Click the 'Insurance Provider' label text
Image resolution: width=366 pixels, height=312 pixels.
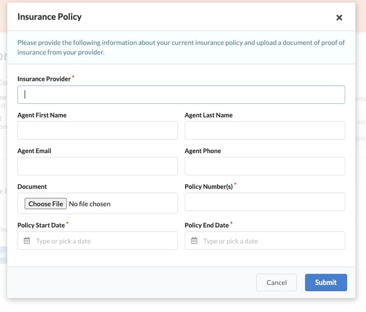44,79
